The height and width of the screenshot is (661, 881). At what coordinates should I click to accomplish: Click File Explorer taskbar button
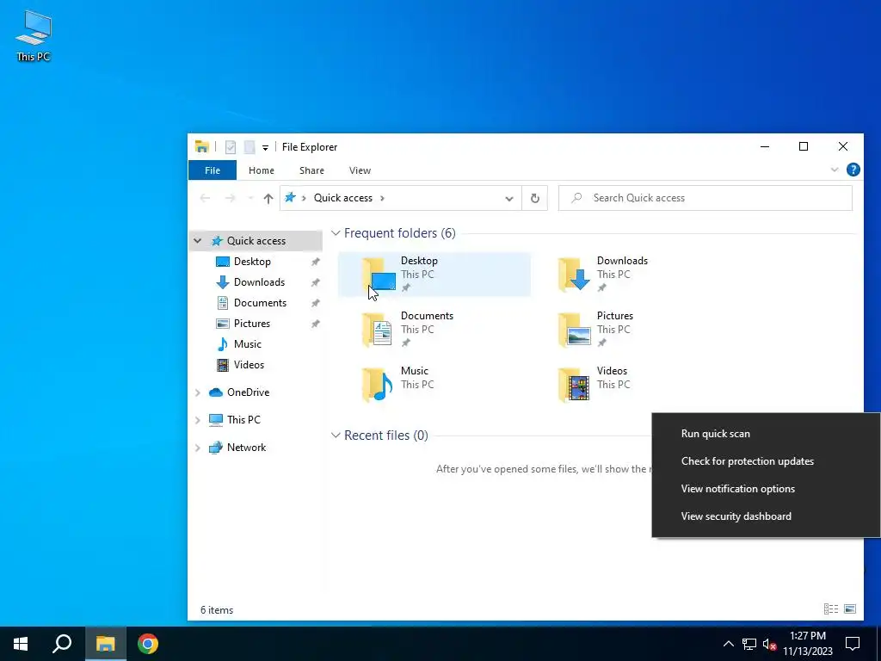click(x=105, y=644)
